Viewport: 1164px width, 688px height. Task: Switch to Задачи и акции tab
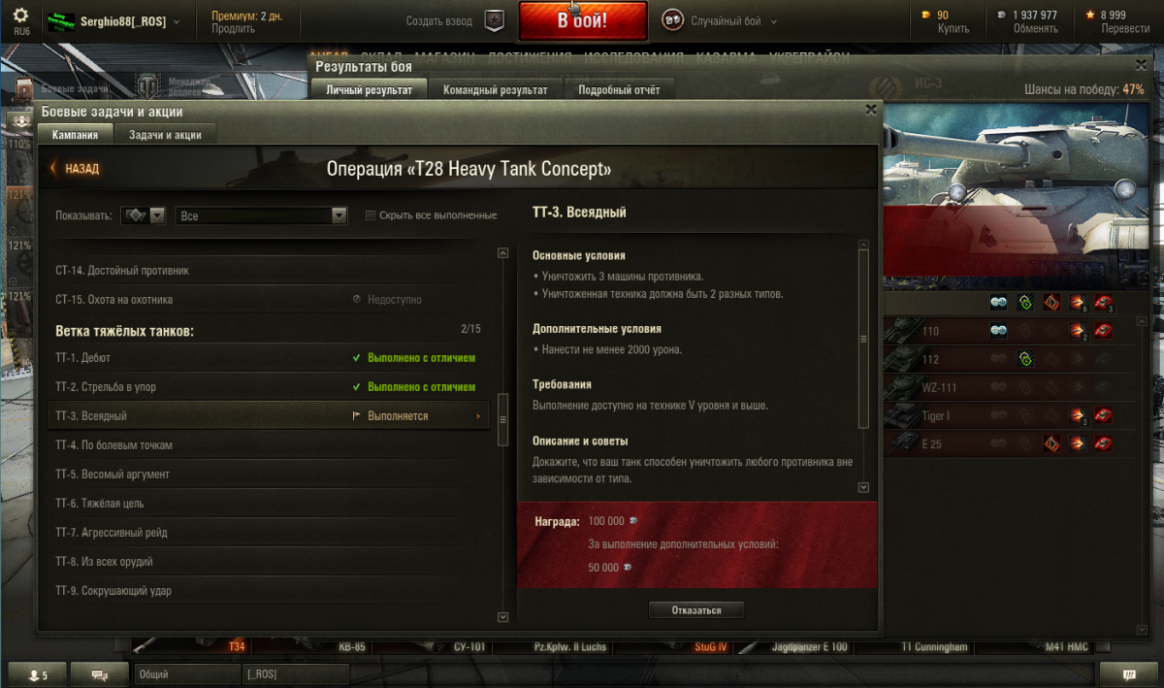click(165, 135)
